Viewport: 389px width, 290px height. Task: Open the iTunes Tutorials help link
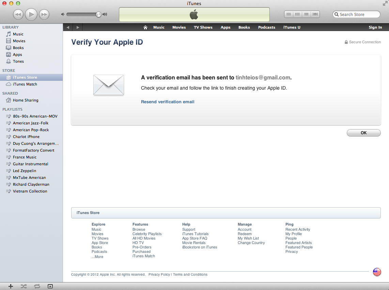pyautogui.click(x=195, y=234)
